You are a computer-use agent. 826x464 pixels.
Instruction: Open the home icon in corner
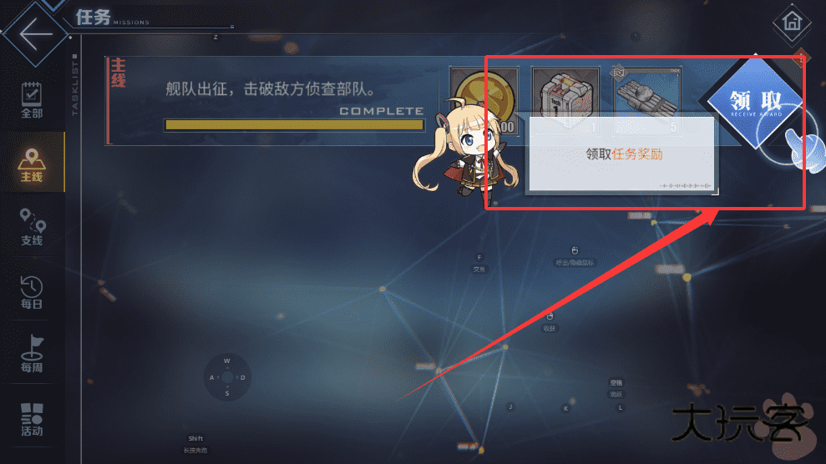click(792, 22)
